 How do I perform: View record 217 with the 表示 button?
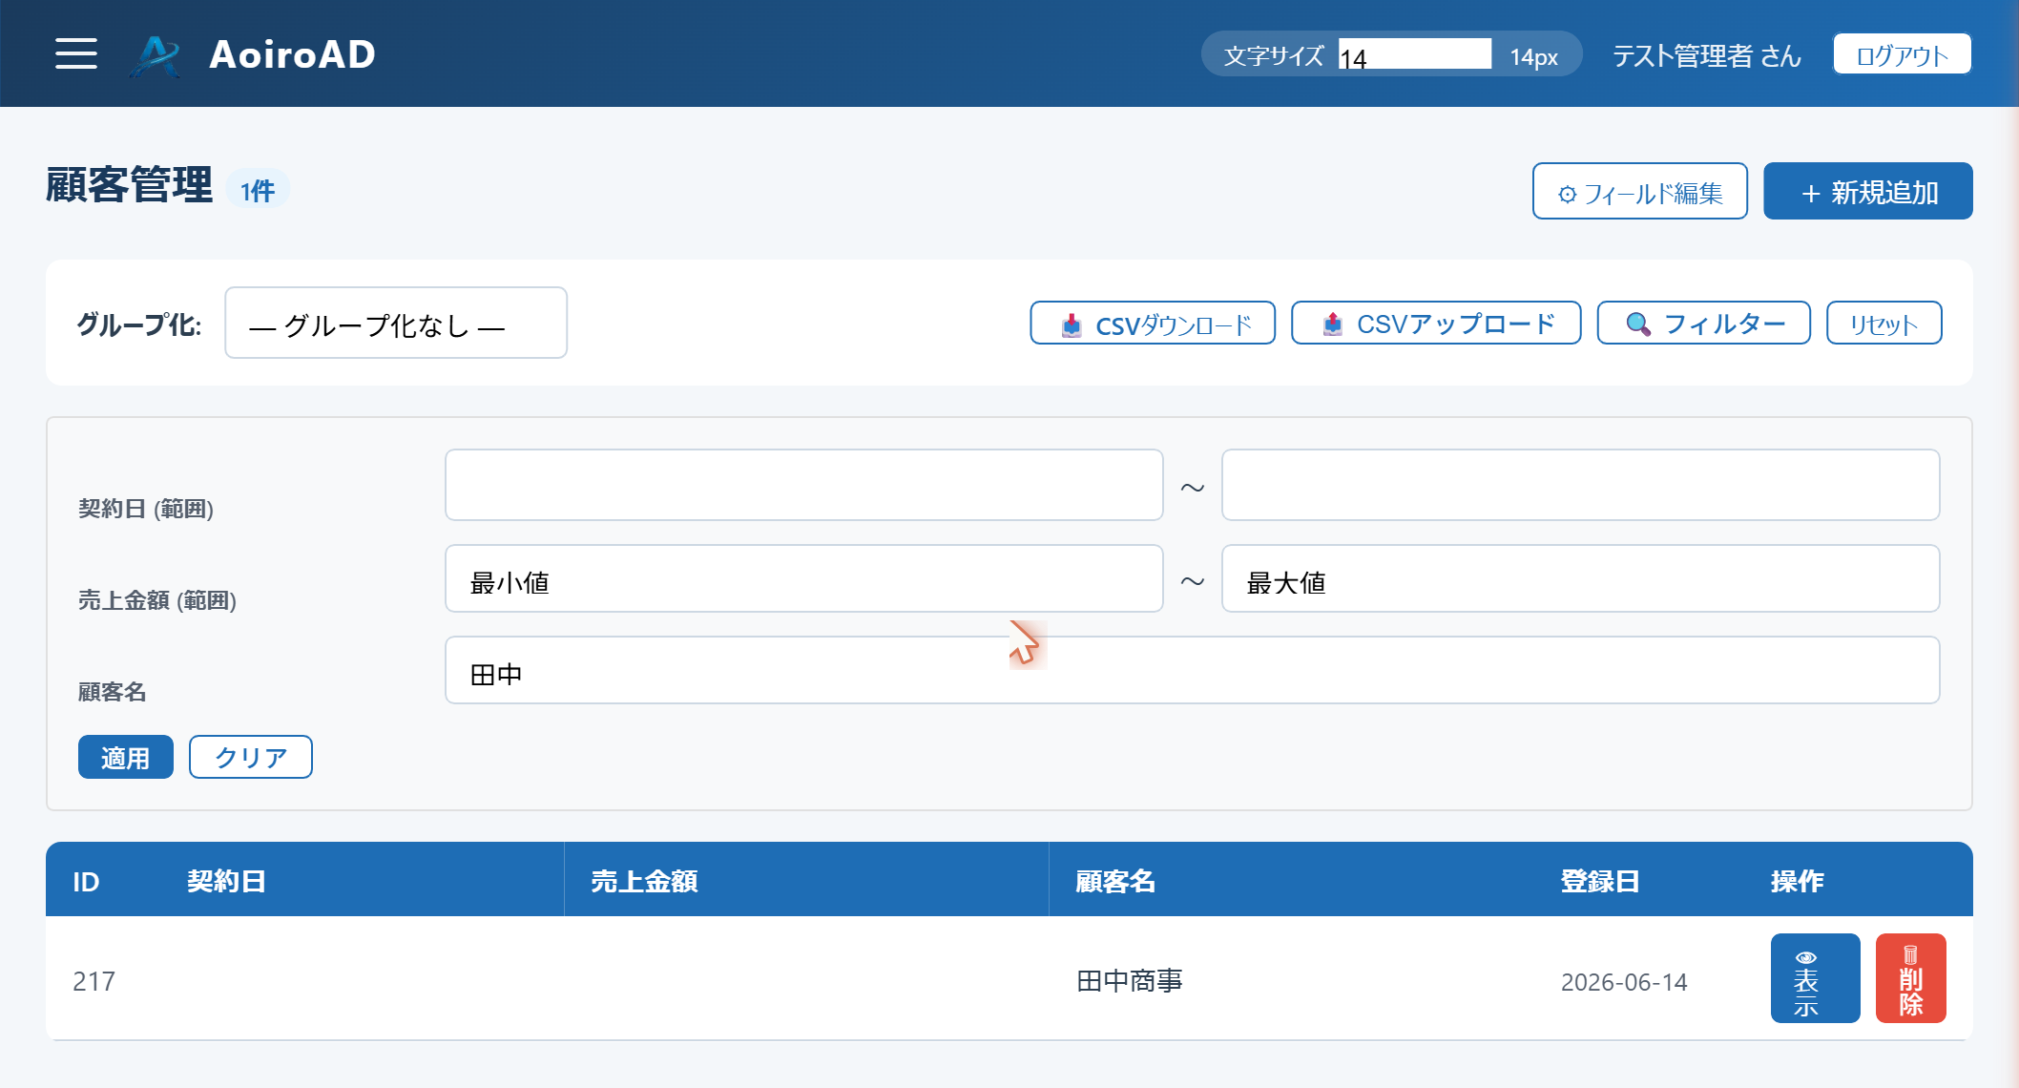pos(1815,978)
